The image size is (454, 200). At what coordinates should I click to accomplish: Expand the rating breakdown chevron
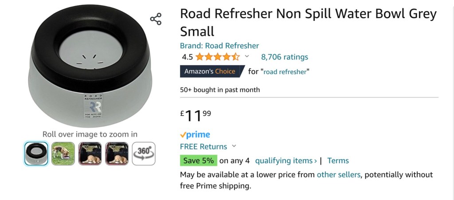[x=247, y=56]
